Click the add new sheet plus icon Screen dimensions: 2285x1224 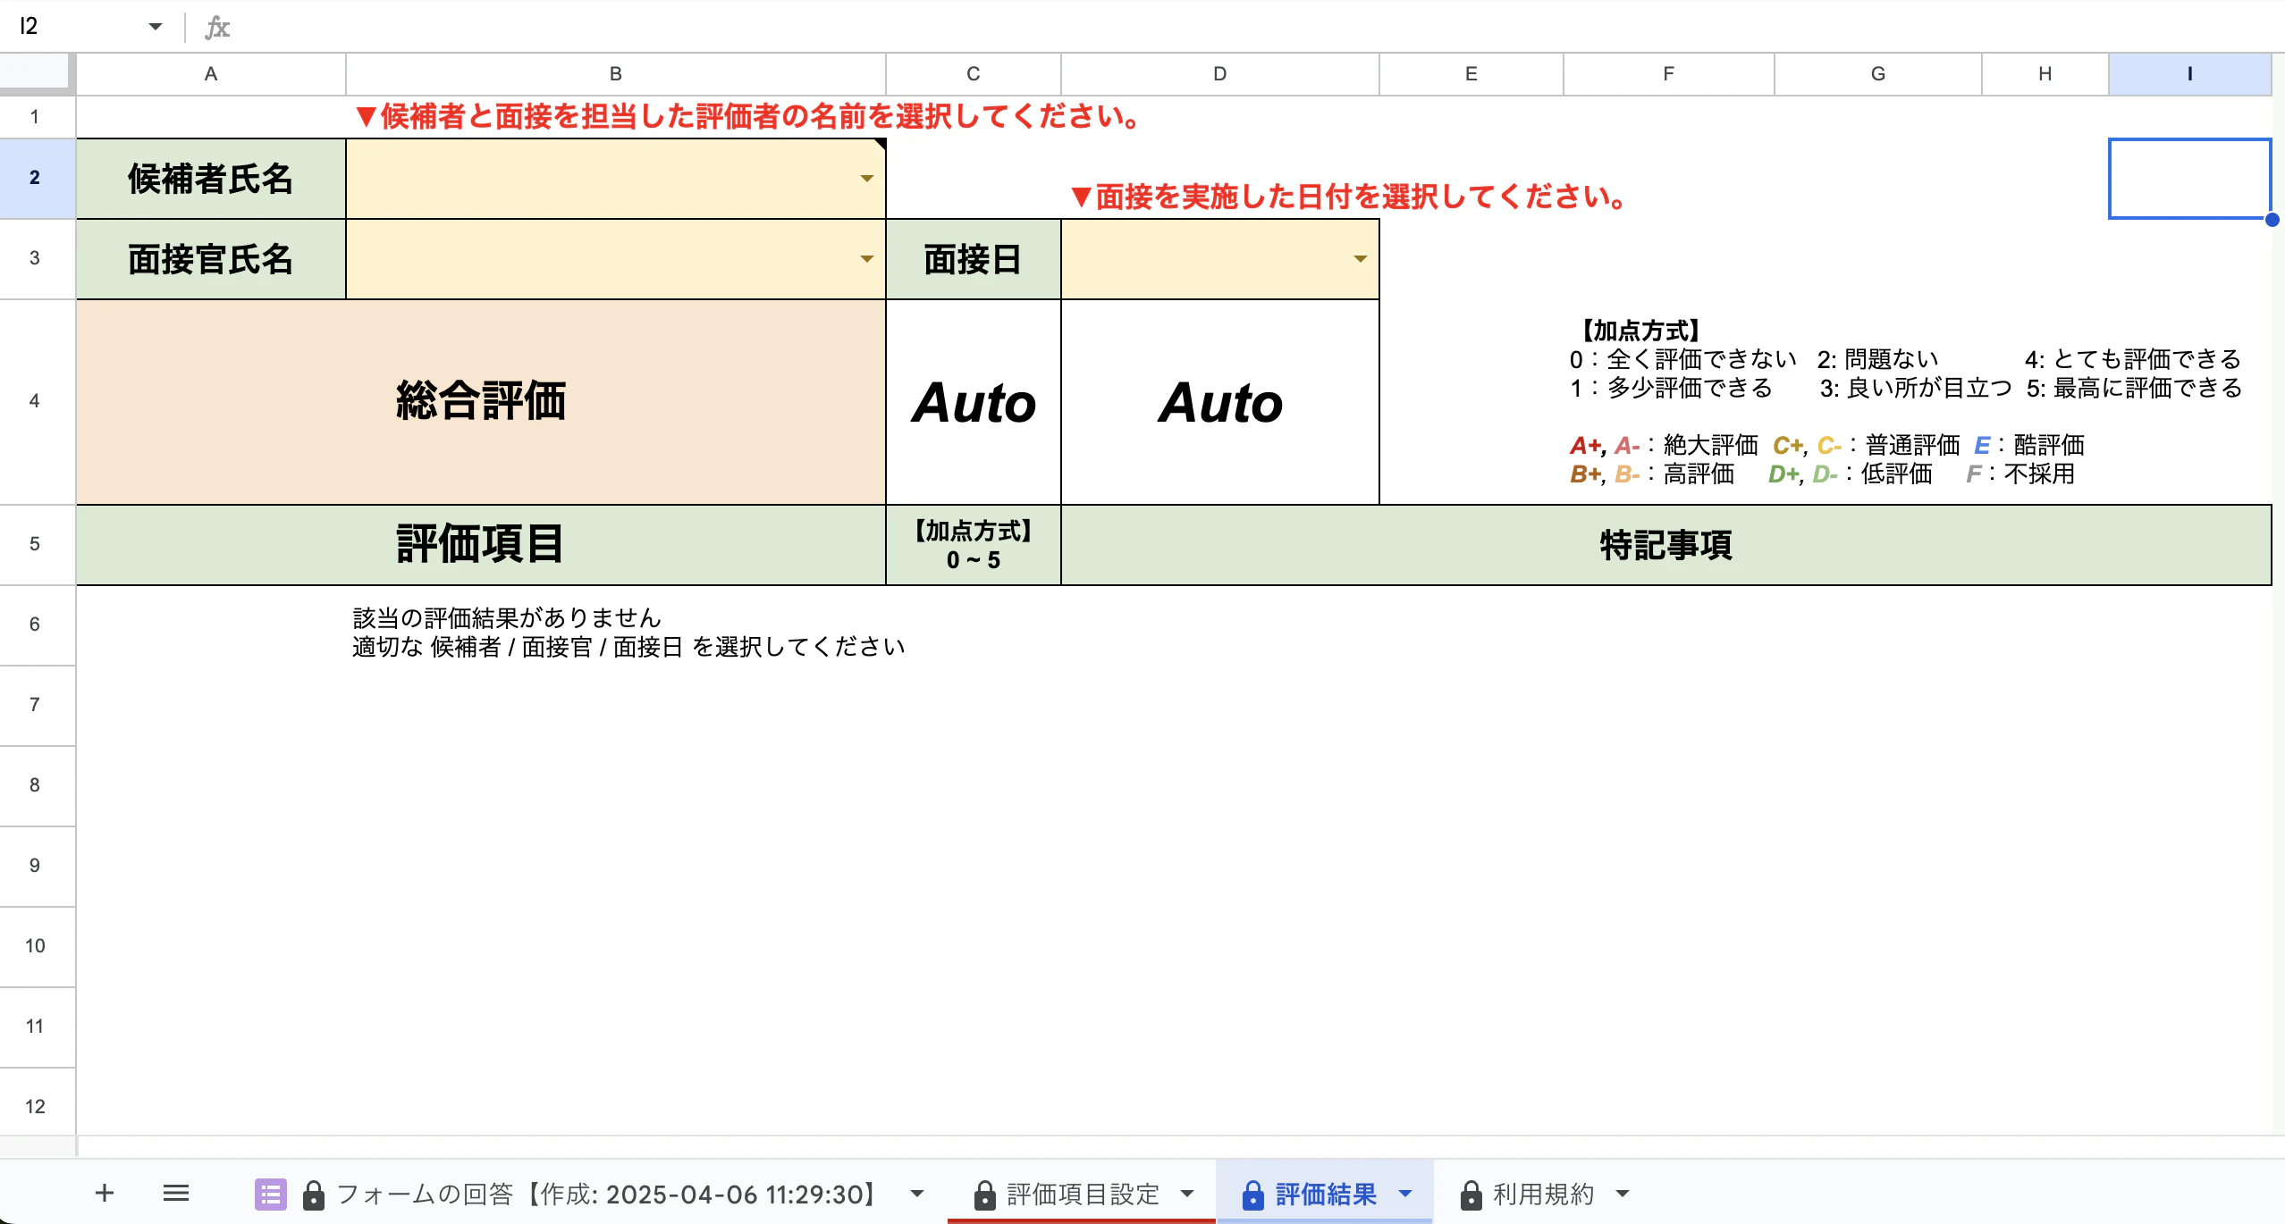tap(105, 1193)
